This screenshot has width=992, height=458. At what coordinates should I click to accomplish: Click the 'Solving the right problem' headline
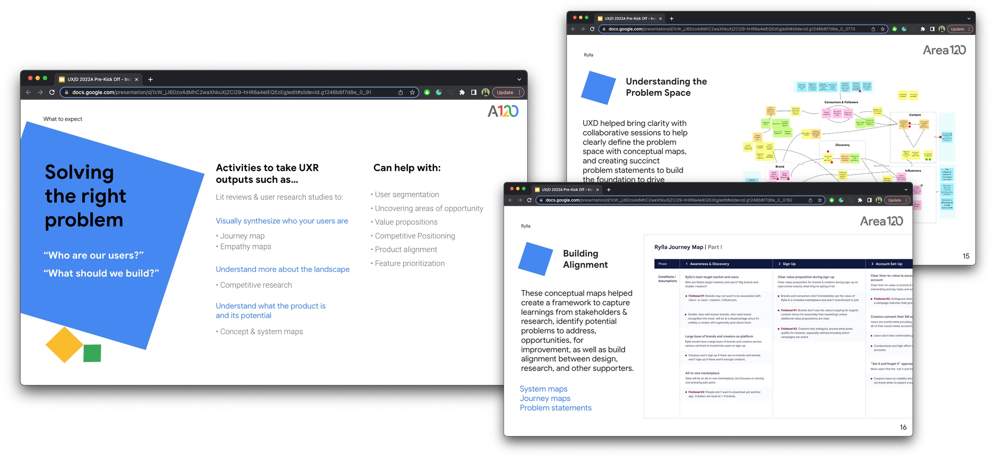click(x=86, y=196)
